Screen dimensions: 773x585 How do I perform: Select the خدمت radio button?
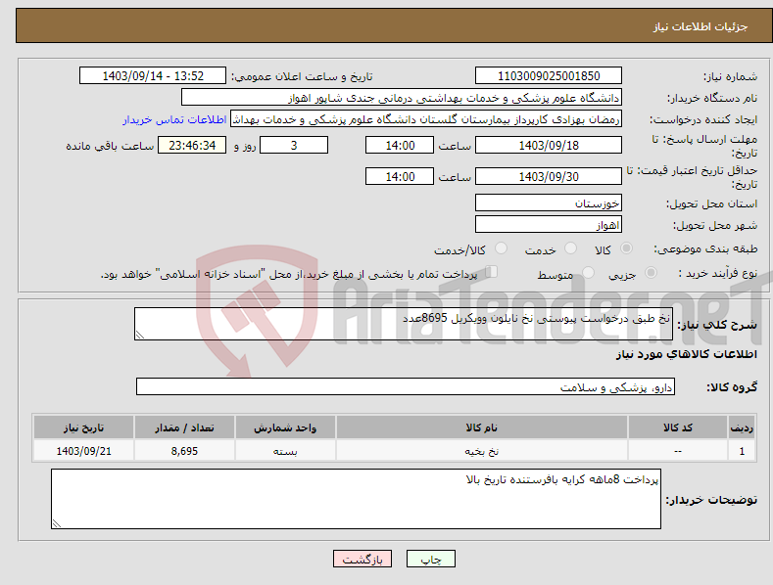[570, 248]
